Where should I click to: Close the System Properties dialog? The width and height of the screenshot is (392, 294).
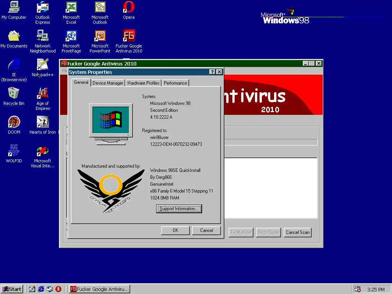coord(219,72)
